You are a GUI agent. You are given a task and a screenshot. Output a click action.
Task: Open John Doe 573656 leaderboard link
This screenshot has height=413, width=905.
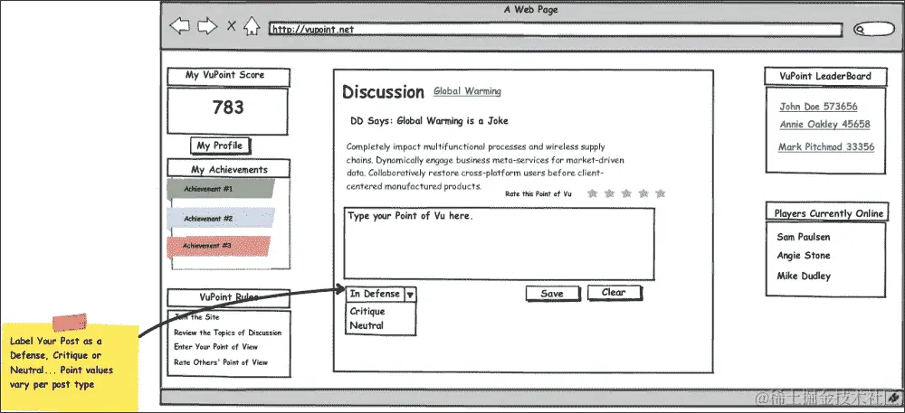(818, 107)
